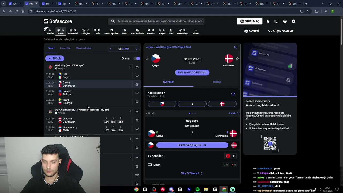Close the Çekya–Danimarka match panel
Screen dimensions: 343x193
[235, 47]
